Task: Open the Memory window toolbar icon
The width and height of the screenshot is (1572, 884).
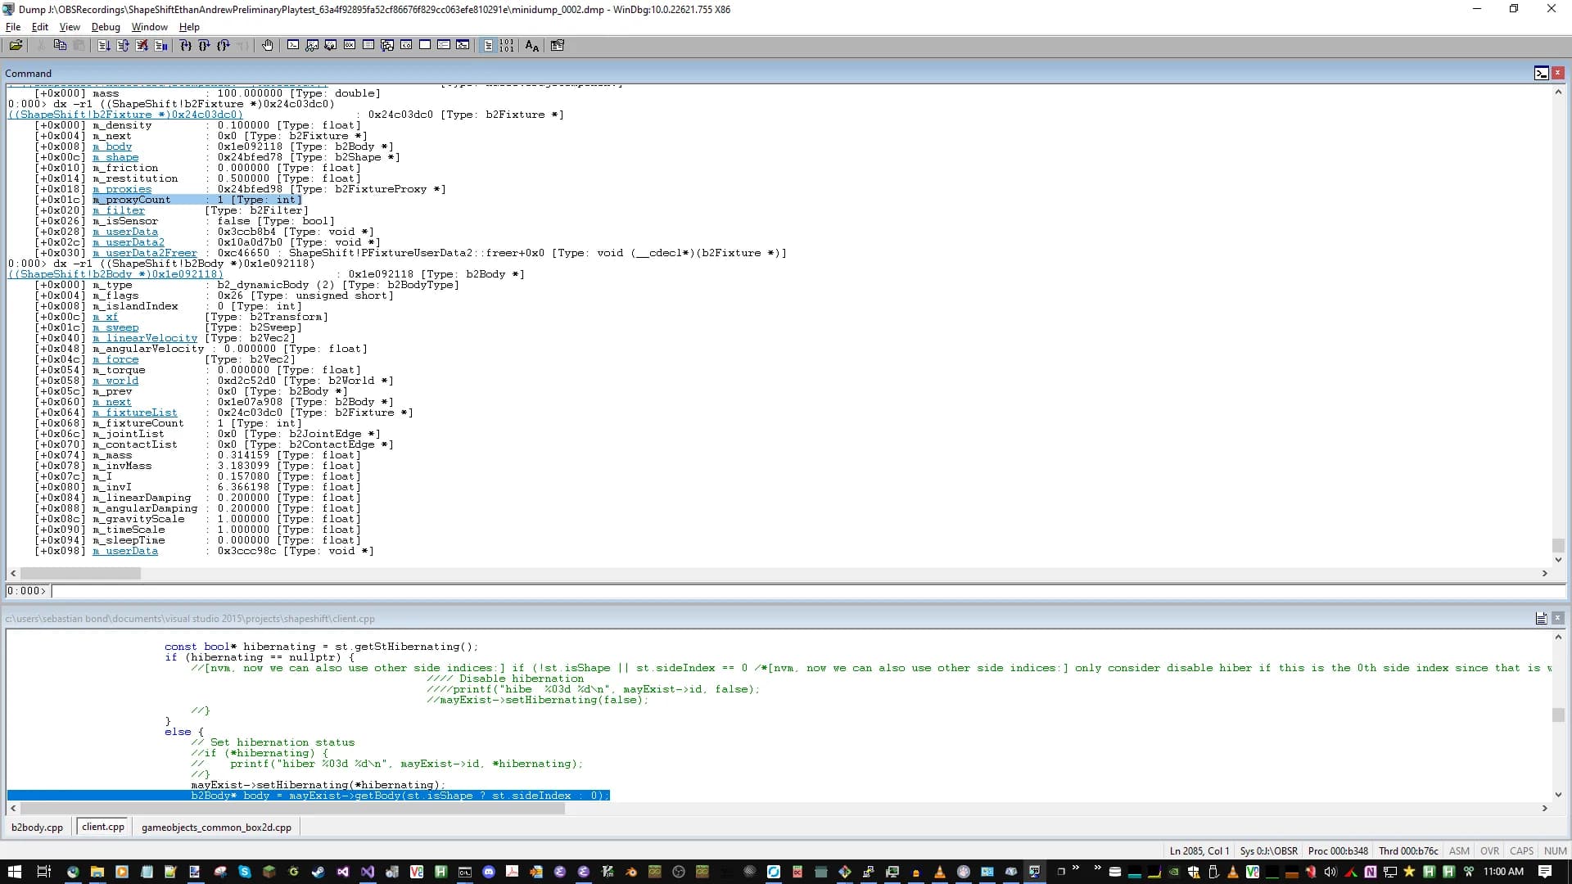Action: 368,46
